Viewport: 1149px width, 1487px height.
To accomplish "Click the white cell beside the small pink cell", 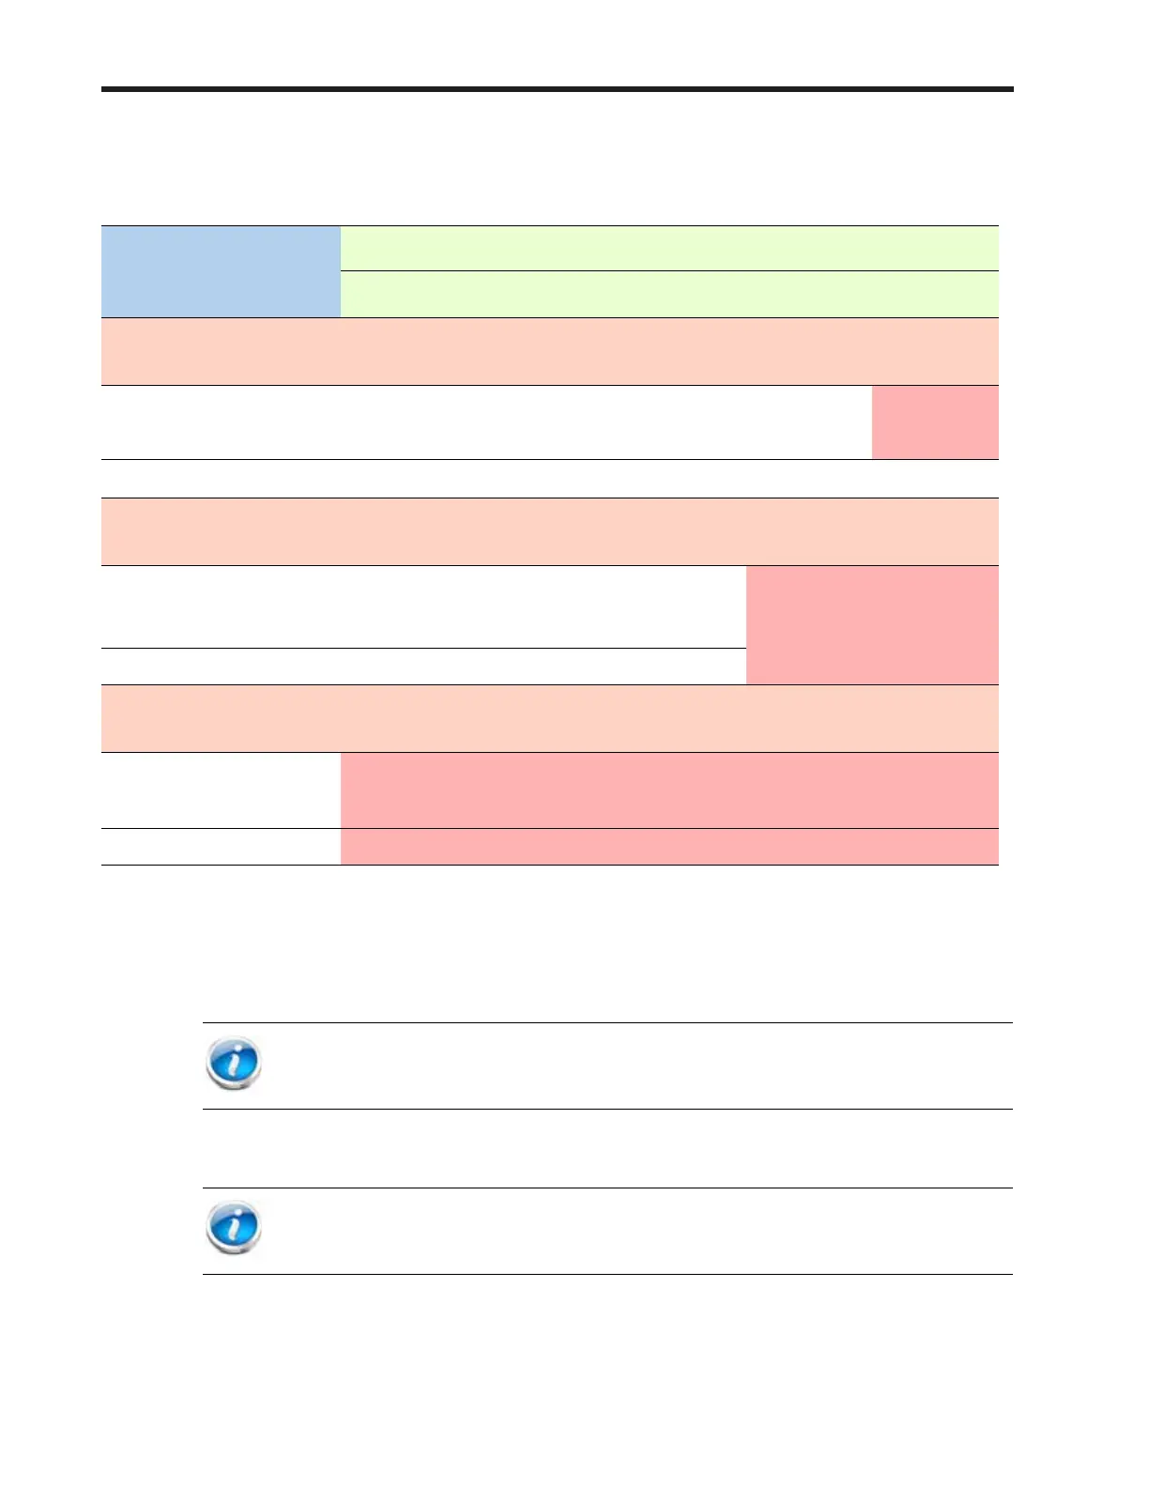I will (486, 422).
